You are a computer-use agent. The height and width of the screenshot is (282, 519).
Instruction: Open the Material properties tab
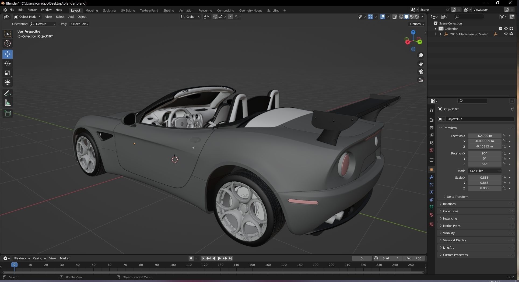[431, 215]
